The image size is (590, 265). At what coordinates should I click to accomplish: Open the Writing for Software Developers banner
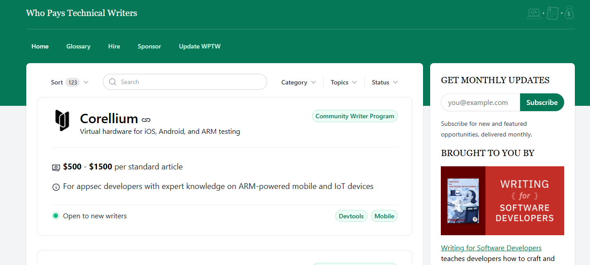[502, 201]
